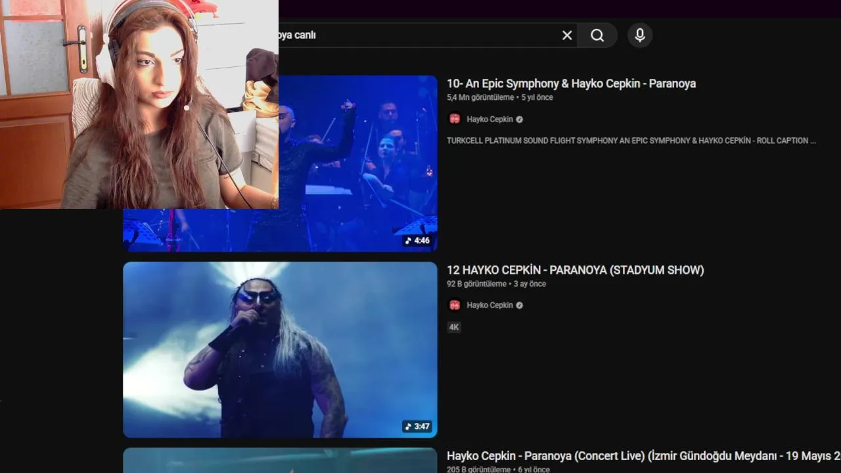Open Hayko Cepkin channel name under Stadyum Show video
Image resolution: width=841 pixels, height=473 pixels.
(x=489, y=305)
